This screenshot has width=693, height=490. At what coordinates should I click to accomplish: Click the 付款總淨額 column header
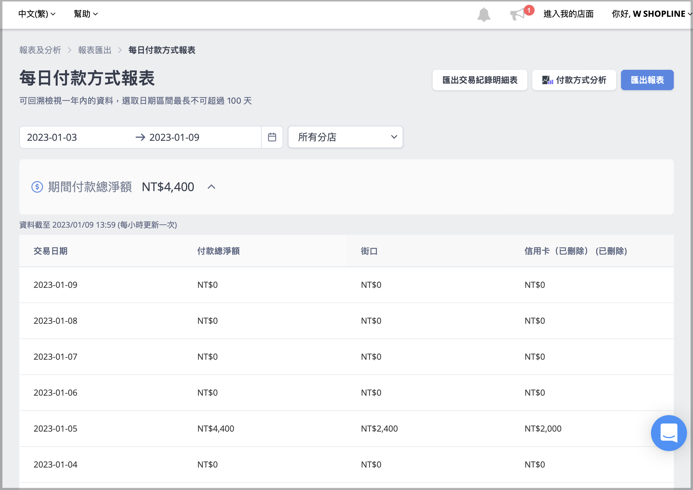click(218, 251)
